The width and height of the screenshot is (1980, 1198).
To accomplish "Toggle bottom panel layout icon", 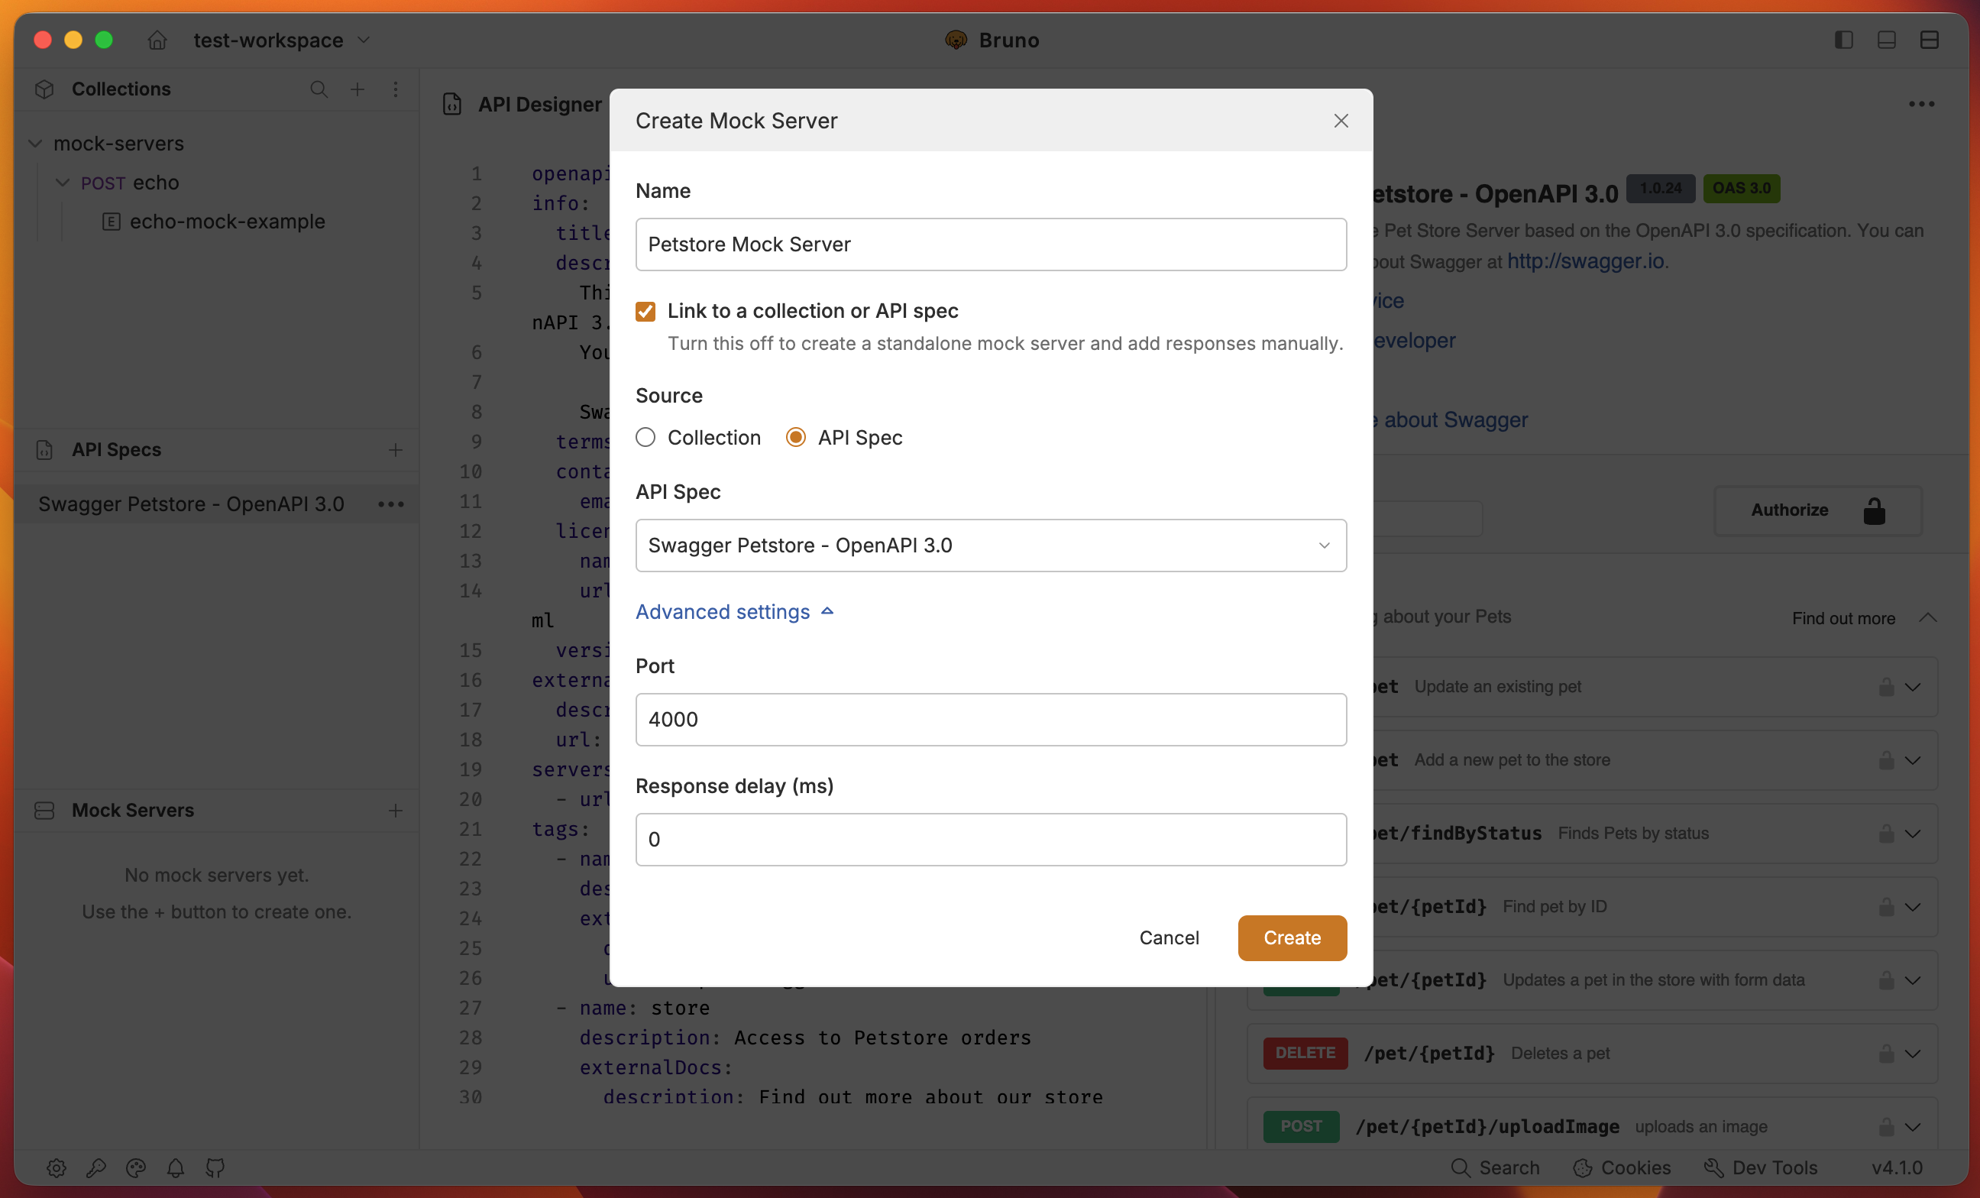I will [1886, 40].
